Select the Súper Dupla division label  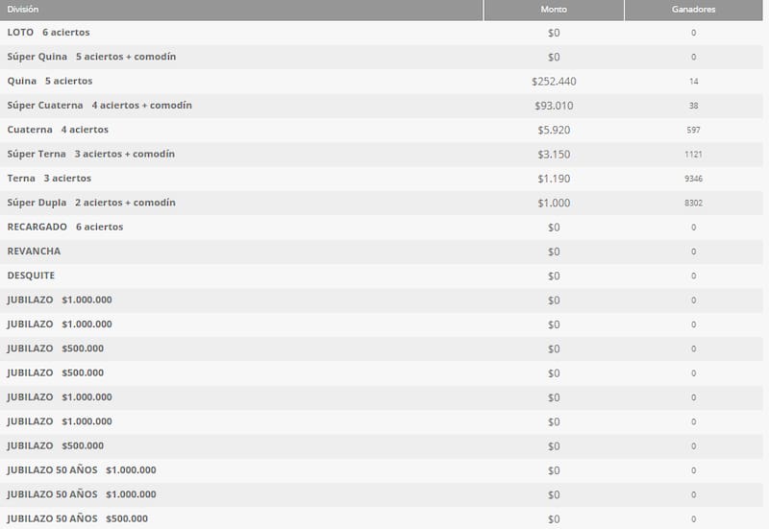[91, 203]
